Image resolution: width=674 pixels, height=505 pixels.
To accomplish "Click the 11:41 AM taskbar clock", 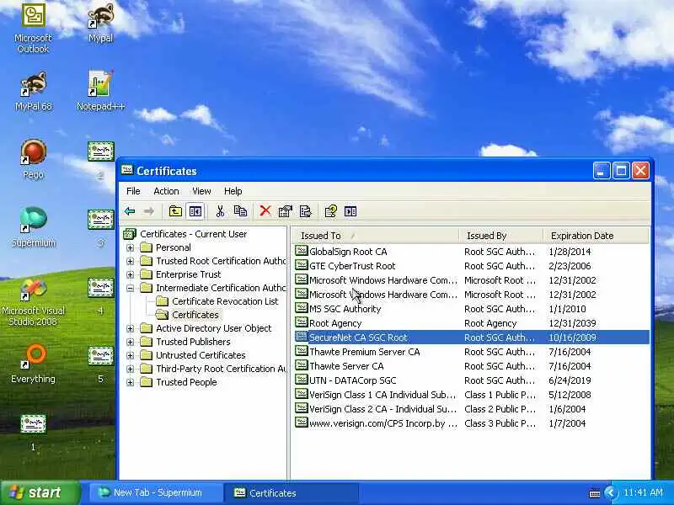I will 643,492.
